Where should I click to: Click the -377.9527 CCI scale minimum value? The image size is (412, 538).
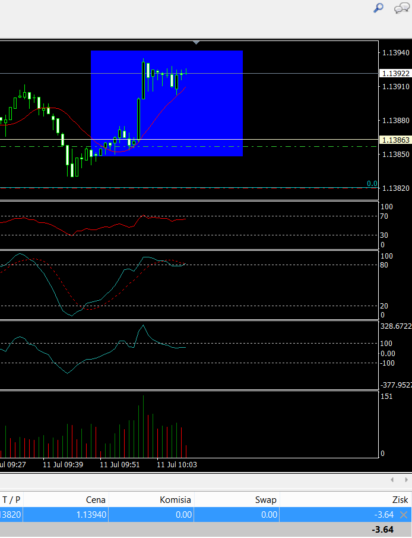(396, 385)
